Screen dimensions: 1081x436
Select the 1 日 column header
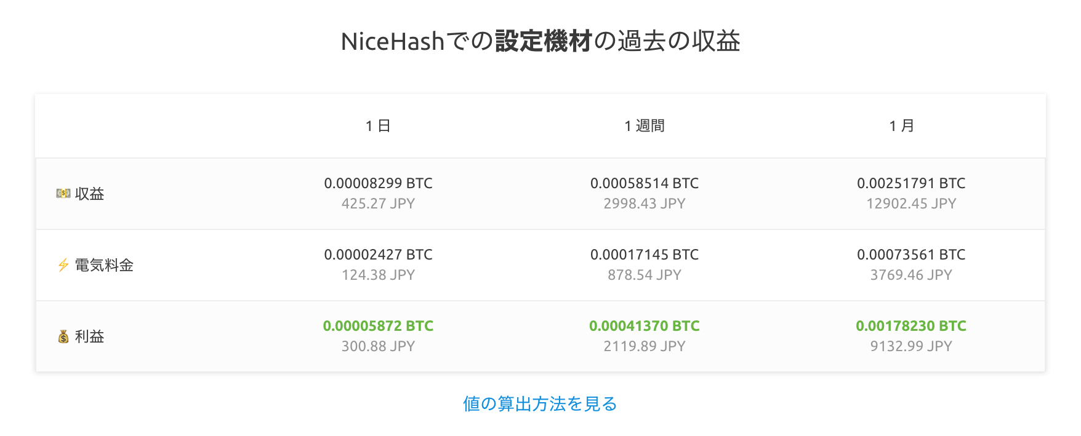(378, 126)
